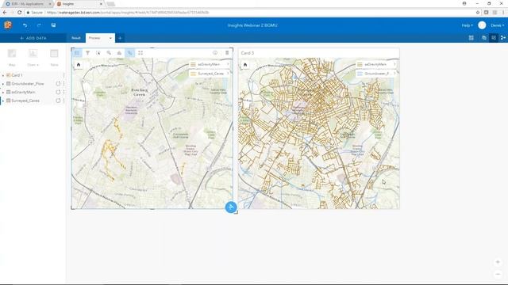The image size is (508, 285).
Task: Reload the browser page
Action: (19, 13)
